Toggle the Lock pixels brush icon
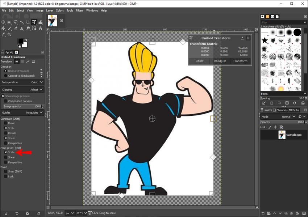Image resolution: width=308 pixels, height=217 pixels. point(270,127)
